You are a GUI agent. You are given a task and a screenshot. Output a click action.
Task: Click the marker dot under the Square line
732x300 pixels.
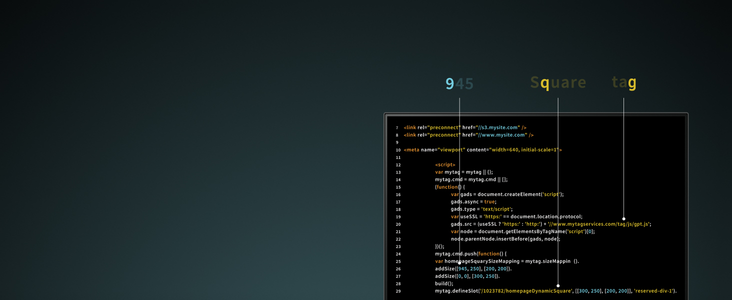tap(558, 285)
